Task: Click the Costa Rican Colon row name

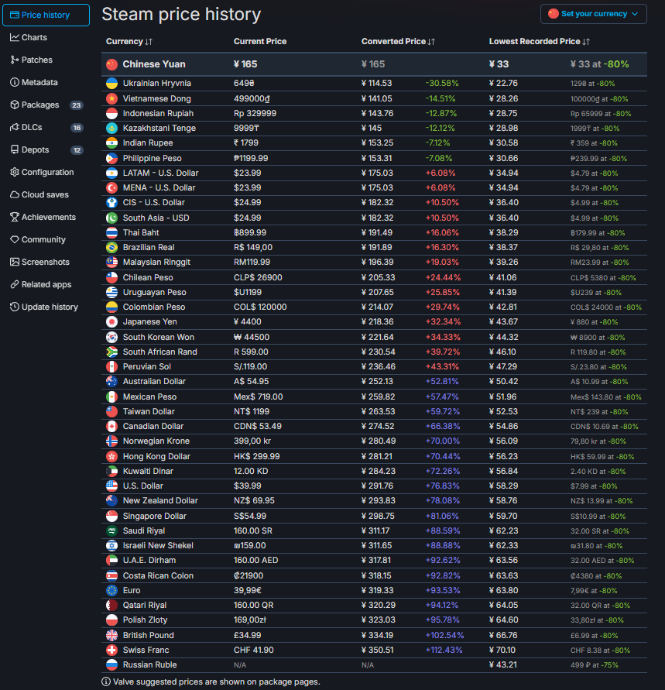Action: coord(158,575)
